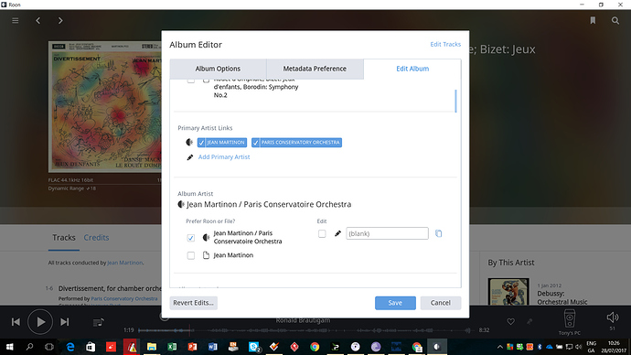Viewport: 631px width, 355px height.
Task: Click the Add Primary Artist link
Action: click(224, 157)
